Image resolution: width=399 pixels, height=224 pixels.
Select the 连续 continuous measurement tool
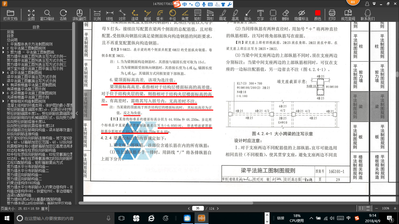click(135, 15)
